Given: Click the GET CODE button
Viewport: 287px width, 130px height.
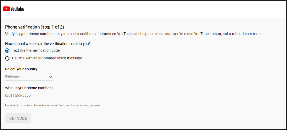Looking at the screenshot, I should tap(18, 118).
